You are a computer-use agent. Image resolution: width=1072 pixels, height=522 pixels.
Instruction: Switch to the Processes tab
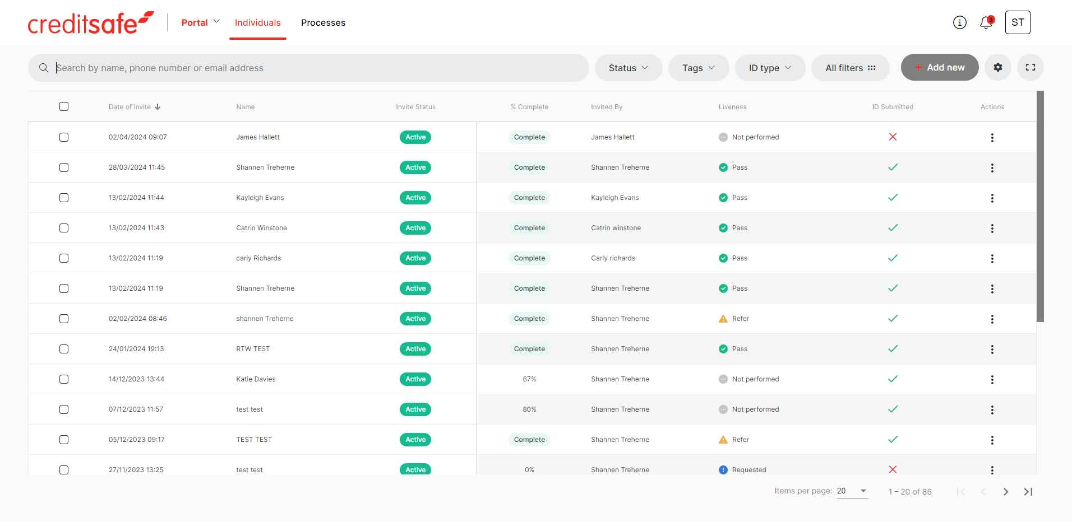[x=323, y=22]
